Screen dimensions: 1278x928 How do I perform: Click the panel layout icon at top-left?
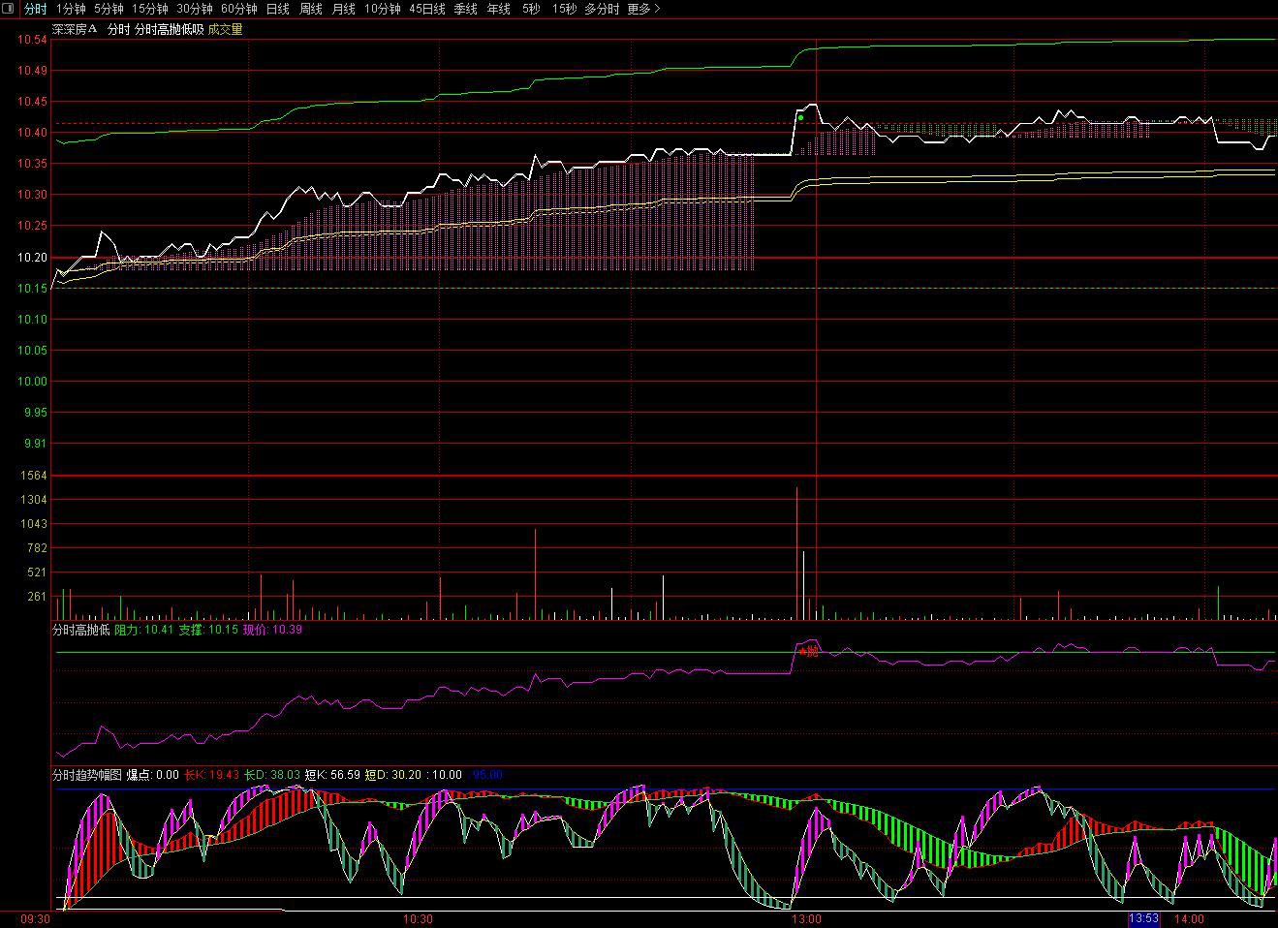tap(9, 9)
